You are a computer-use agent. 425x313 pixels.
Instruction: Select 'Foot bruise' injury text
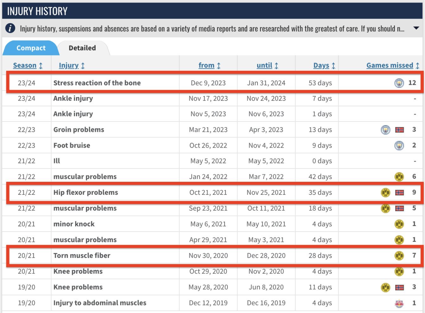(x=72, y=145)
